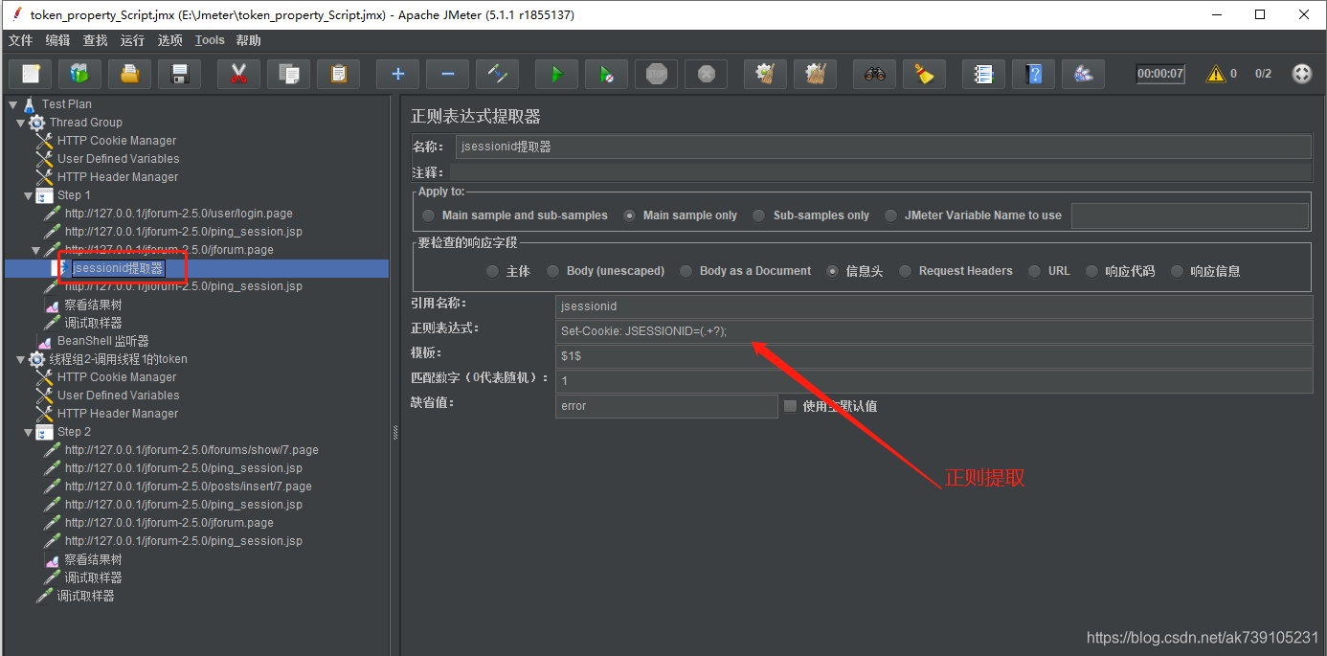Collapse the Step 1 tree node
The image size is (1327, 656).
point(29,194)
